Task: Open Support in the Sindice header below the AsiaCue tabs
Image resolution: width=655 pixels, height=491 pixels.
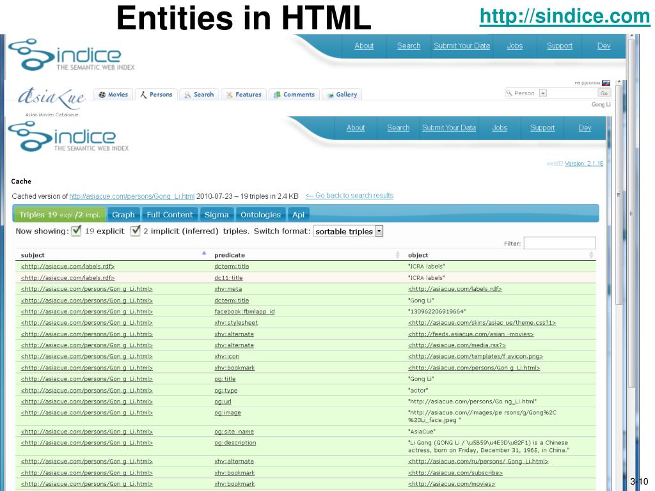Action: click(542, 128)
